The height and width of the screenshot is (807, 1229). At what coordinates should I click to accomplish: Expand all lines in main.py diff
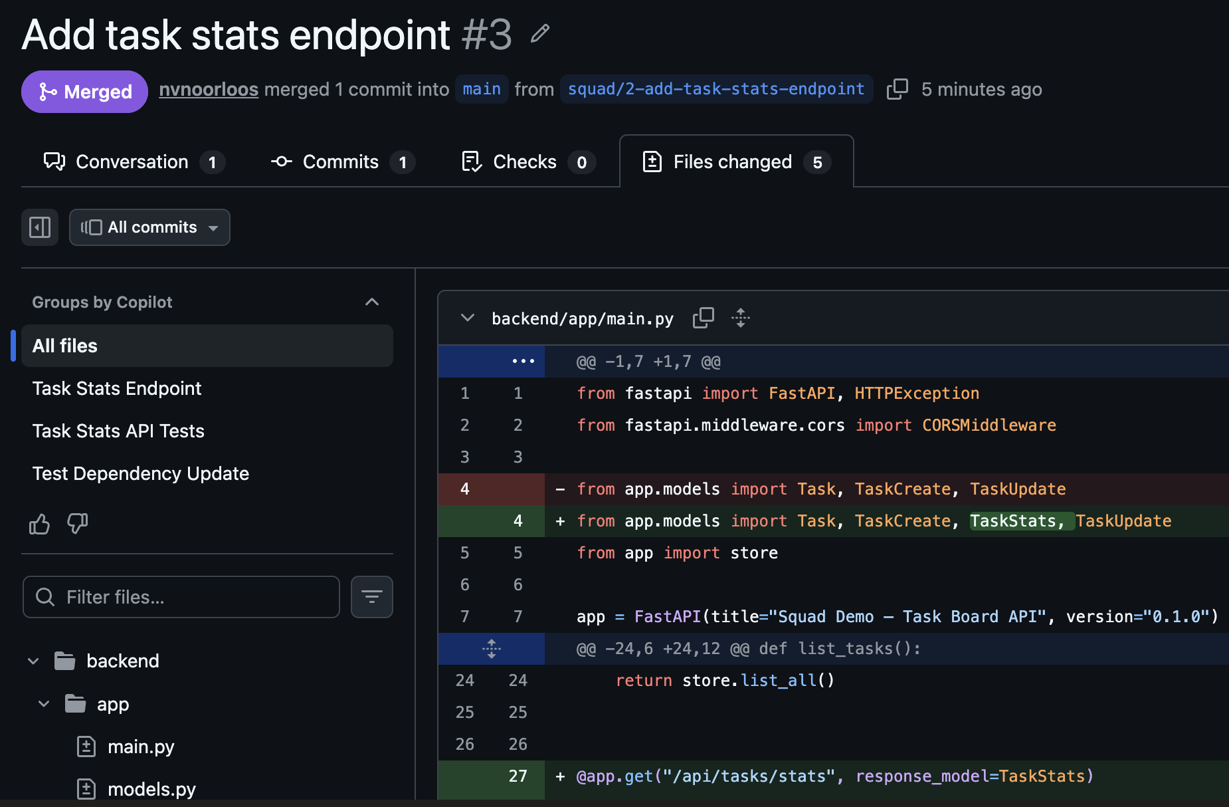click(741, 318)
